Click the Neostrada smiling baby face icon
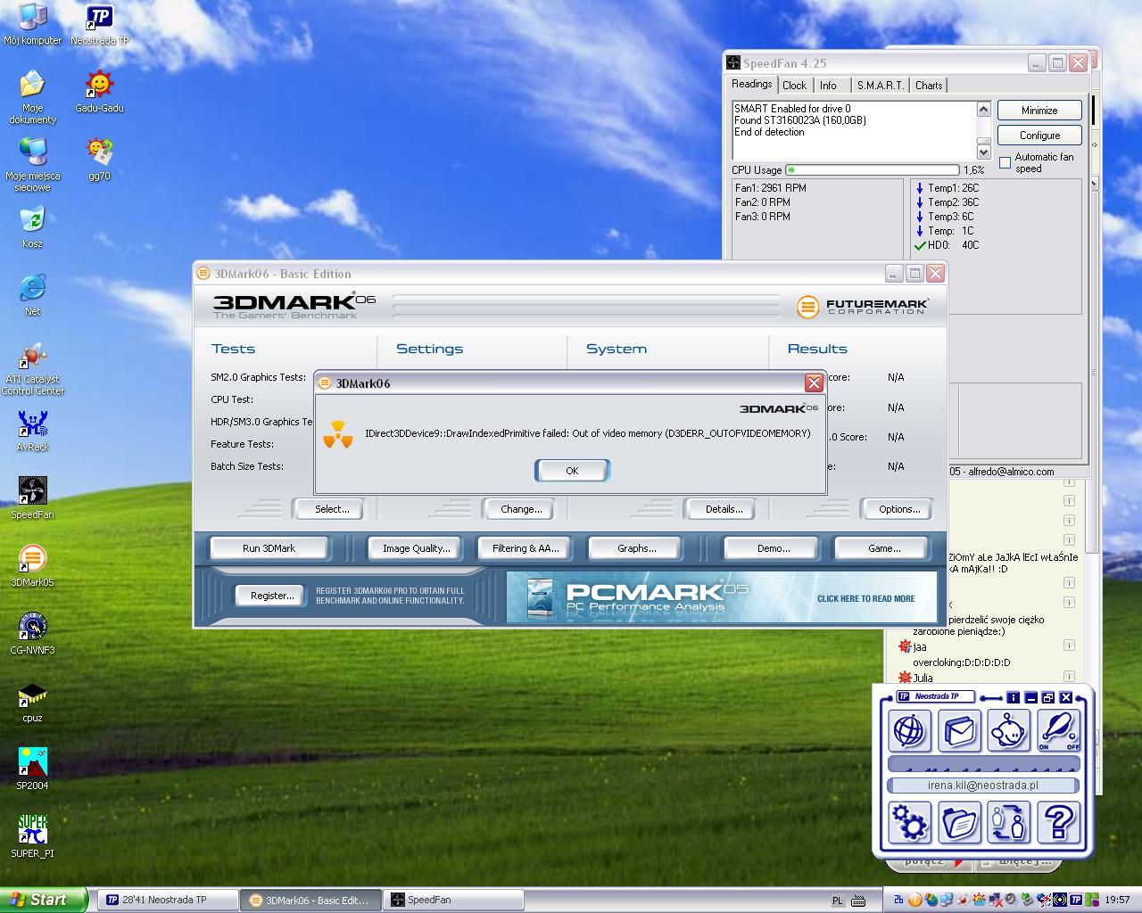Viewport: 1142px width, 913px height. 1009,730
